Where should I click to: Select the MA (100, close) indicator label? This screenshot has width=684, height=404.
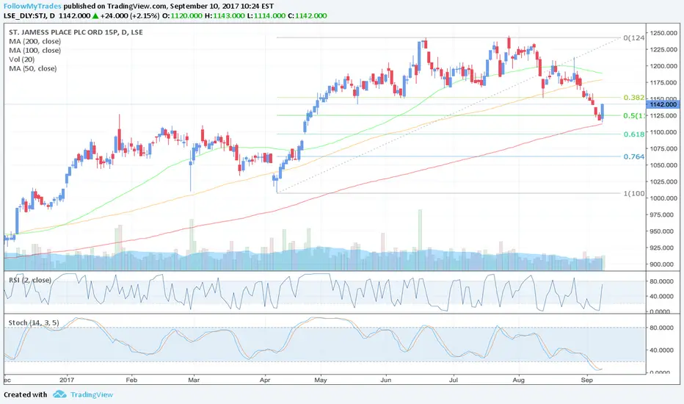tap(35, 50)
